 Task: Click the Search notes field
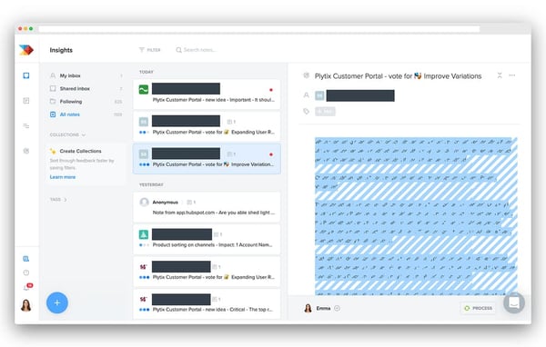pos(200,50)
